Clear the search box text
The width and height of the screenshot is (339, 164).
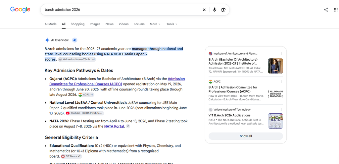(204, 10)
